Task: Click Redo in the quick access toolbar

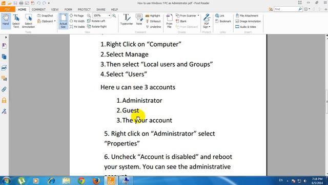Action: [x=44, y=3]
